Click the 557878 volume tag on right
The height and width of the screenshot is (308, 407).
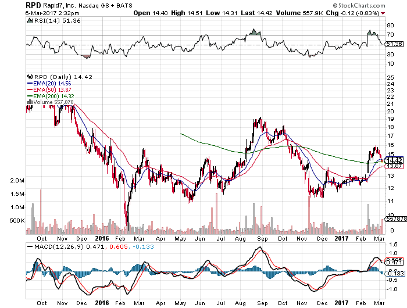[395, 219]
